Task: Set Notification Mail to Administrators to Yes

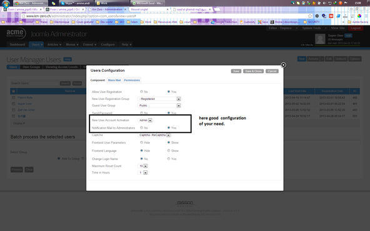Action: pyautogui.click(x=169, y=127)
